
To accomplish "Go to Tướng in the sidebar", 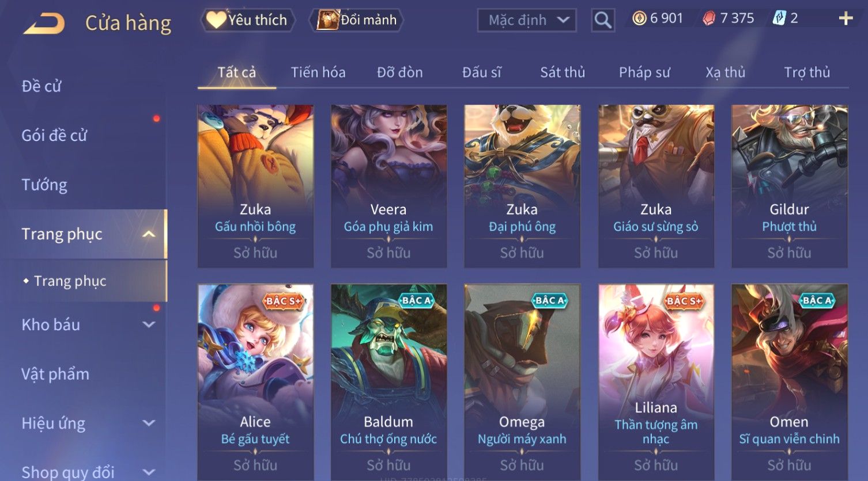I will [x=44, y=185].
